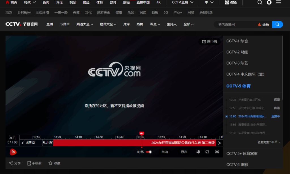Switch to CCTV-2 财经 channel
290x174 pixels.
(237, 52)
